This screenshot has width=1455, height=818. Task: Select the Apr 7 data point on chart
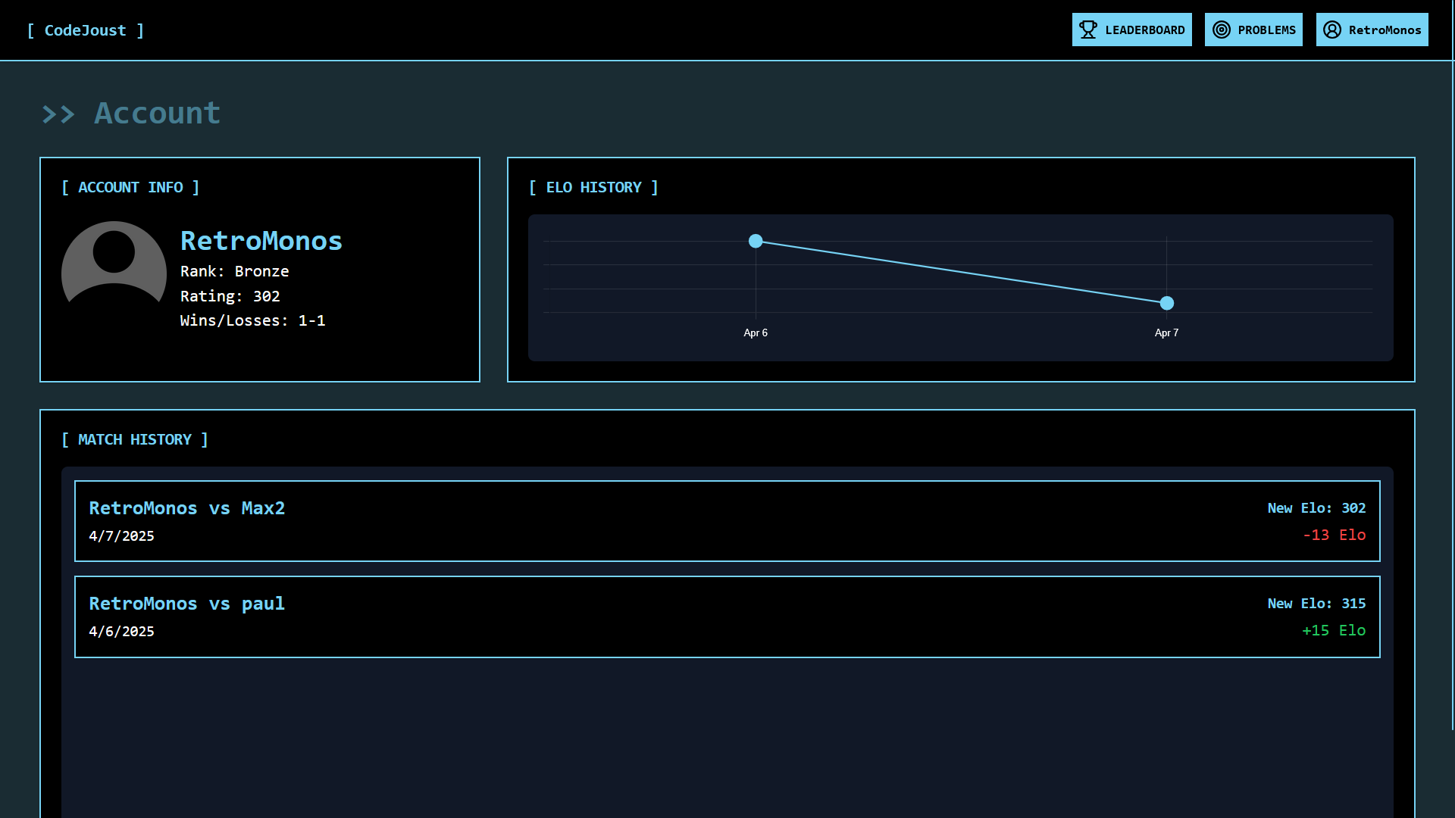click(1167, 303)
